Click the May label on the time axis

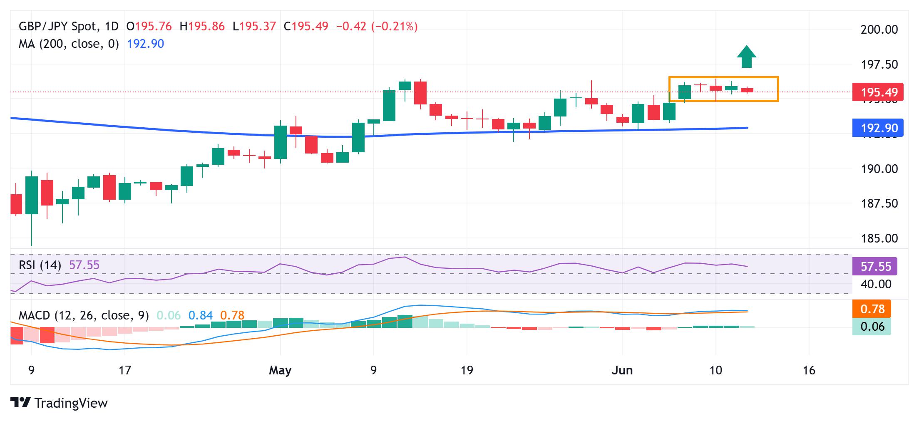(280, 370)
